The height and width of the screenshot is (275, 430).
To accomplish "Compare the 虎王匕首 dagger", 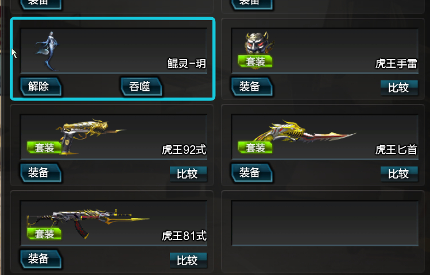I will pyautogui.click(x=399, y=174).
